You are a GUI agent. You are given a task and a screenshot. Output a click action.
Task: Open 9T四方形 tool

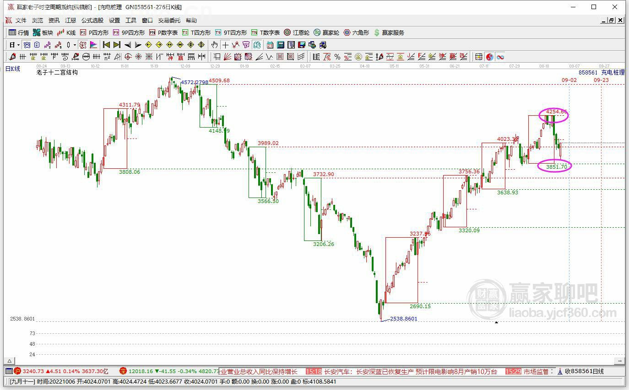click(231, 32)
